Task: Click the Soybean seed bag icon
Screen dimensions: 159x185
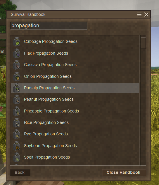Action: [16, 146]
